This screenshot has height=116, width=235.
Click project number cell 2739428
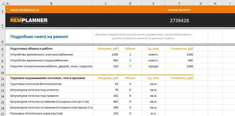(x=179, y=21)
